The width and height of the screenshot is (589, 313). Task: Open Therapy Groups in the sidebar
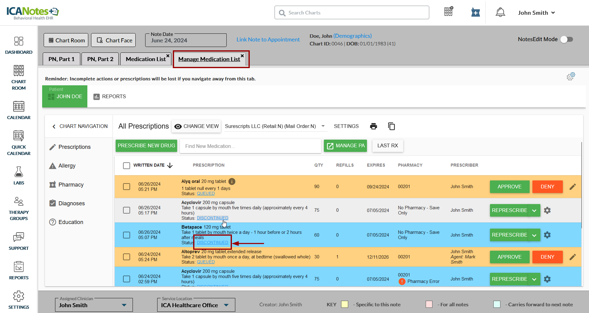(x=19, y=209)
